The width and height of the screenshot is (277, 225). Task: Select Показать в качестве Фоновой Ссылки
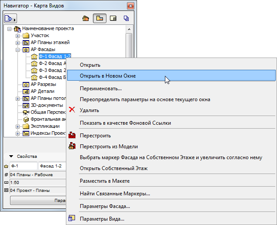[171, 123]
